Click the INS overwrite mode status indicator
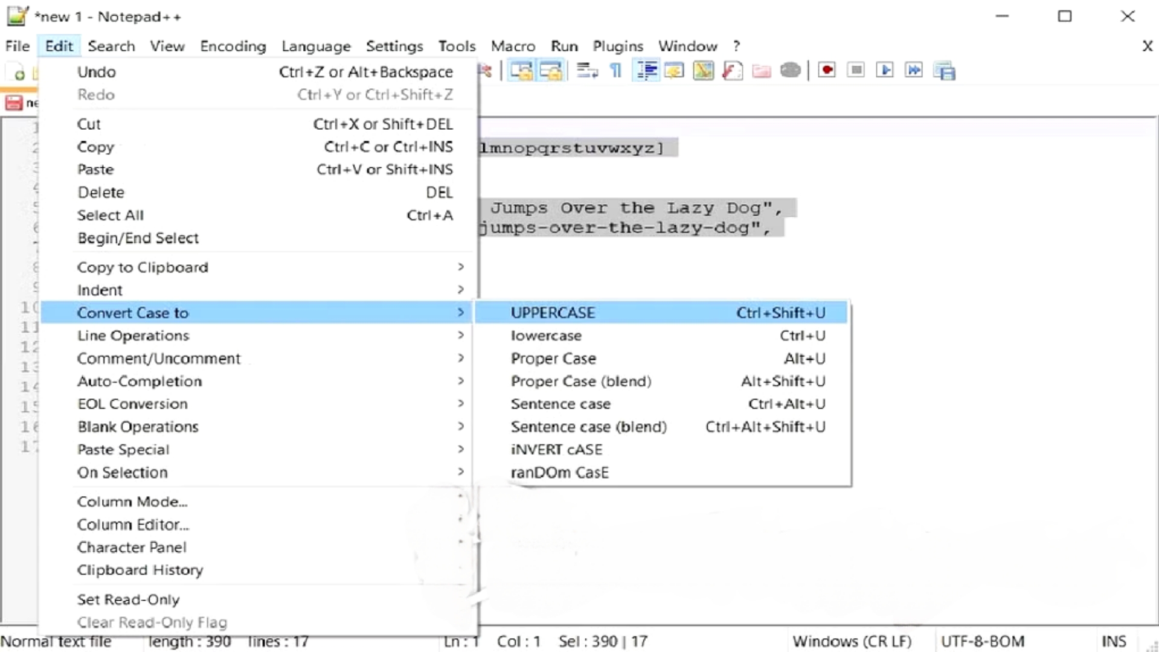 coord(1114,641)
